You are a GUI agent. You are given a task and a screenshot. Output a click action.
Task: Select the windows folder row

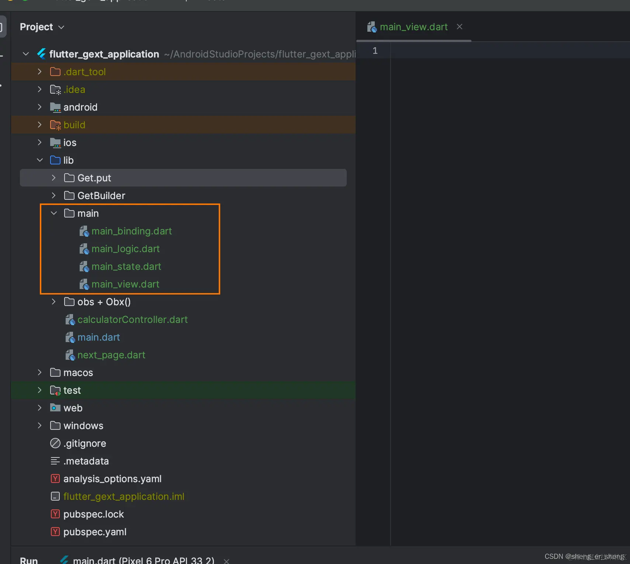pyautogui.click(x=183, y=425)
